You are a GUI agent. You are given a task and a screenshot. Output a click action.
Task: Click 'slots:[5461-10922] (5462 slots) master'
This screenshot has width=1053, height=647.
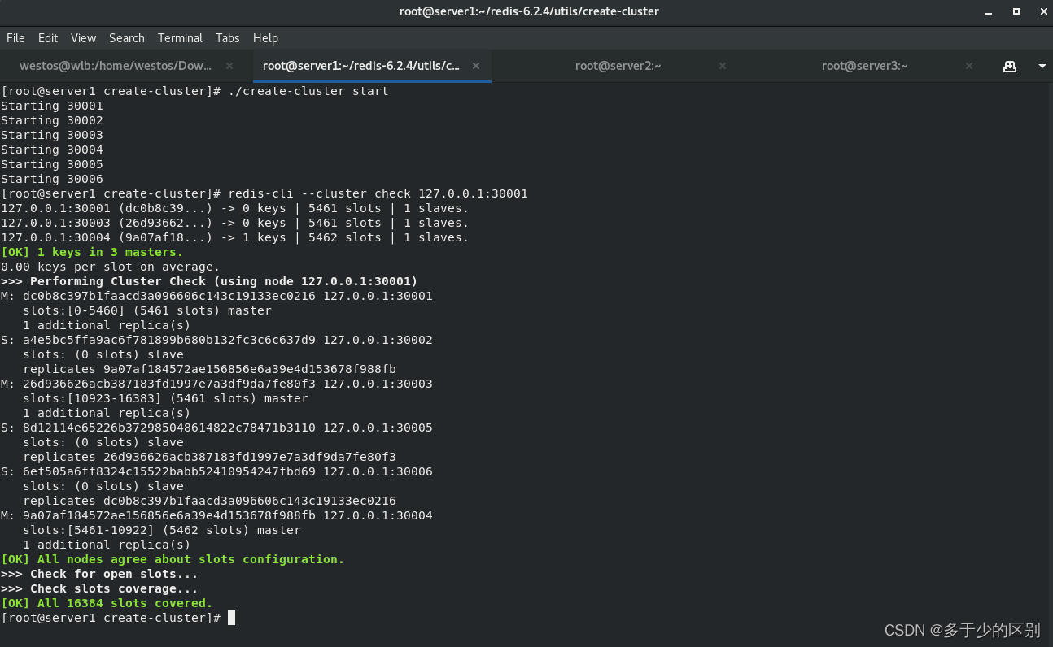[162, 530]
